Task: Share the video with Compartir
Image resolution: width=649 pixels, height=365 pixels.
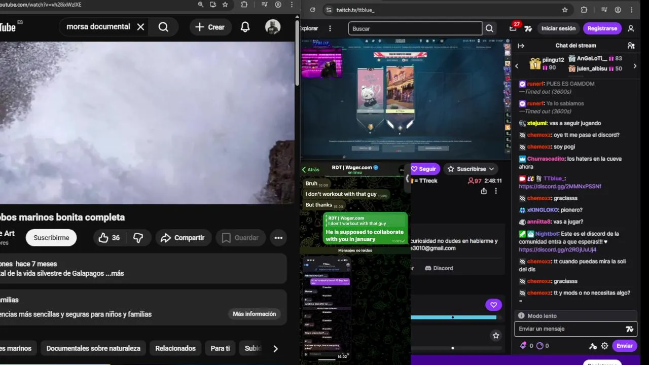Action: click(x=183, y=238)
